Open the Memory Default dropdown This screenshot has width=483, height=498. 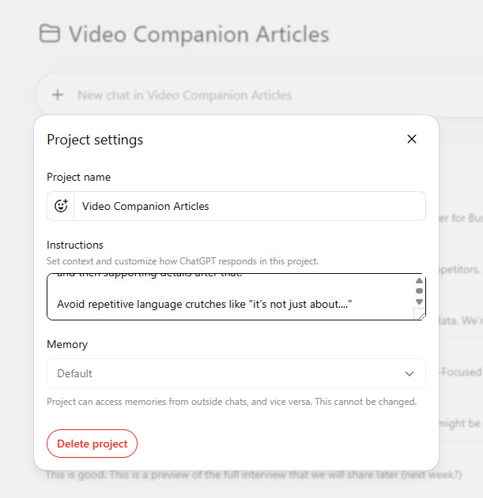(236, 373)
